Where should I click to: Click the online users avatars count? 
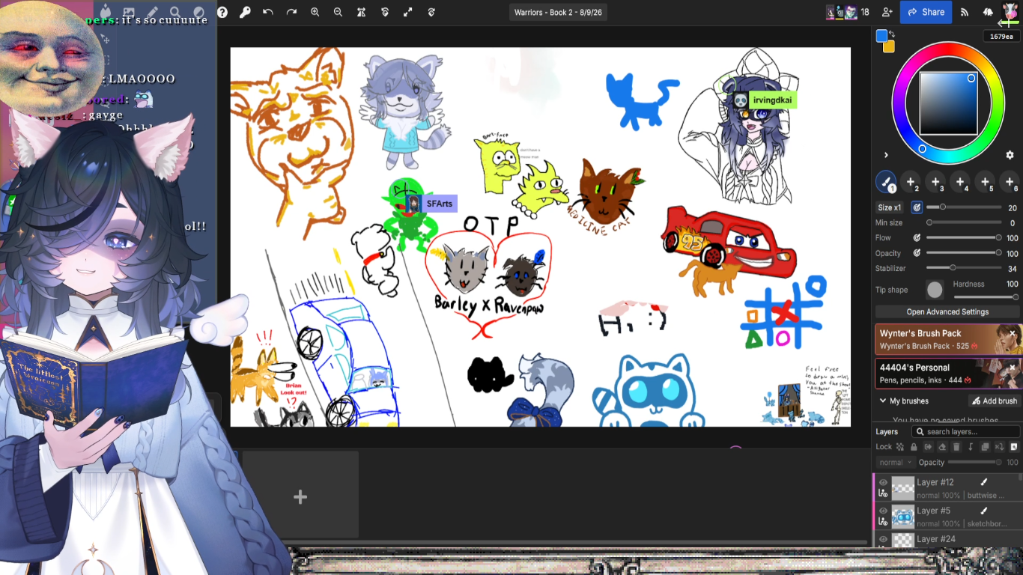coord(848,12)
